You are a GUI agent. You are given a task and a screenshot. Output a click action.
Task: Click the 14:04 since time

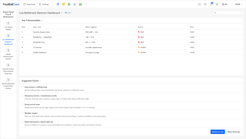pyautogui.click(x=192, y=52)
